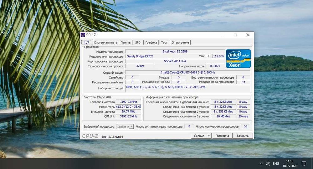This screenshot has width=313, height=169.
Task: Open the notification center icon
Action: (x=304, y=164)
